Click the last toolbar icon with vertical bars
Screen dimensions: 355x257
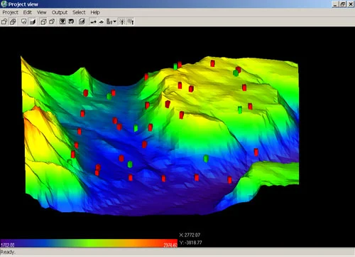pos(131,22)
